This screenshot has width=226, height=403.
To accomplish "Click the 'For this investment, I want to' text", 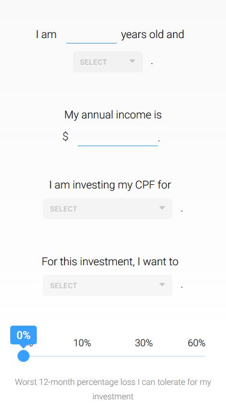I will [110, 262].
